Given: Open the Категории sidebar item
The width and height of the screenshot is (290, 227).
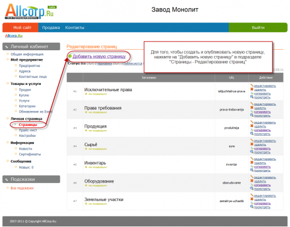Looking at the screenshot, I should [27, 106].
